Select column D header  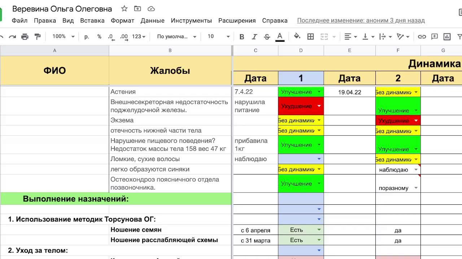click(301, 51)
